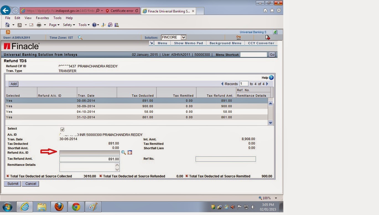This screenshot has width=379, height=215.
Task: Click the green refresh icon near Universal Banking
Action: click(x=275, y=32)
